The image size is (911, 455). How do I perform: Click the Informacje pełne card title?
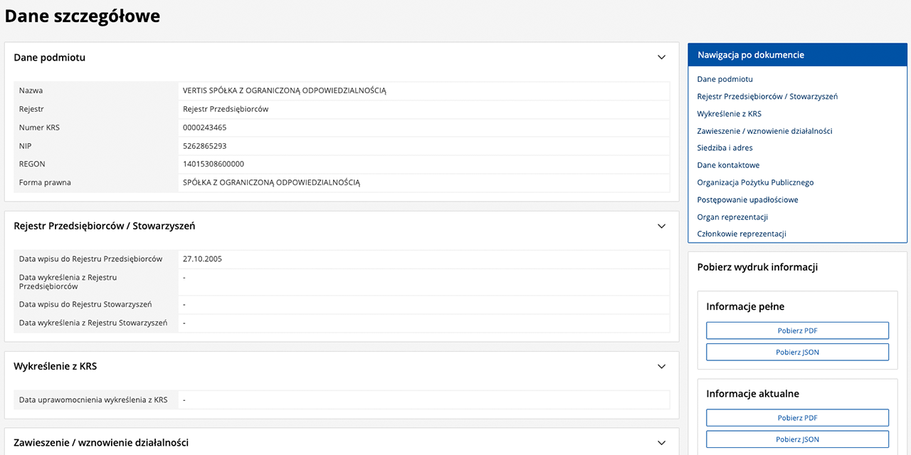(745, 307)
